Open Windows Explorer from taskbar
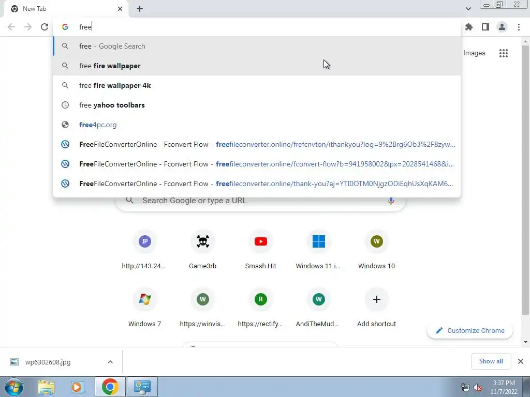 pos(46,387)
